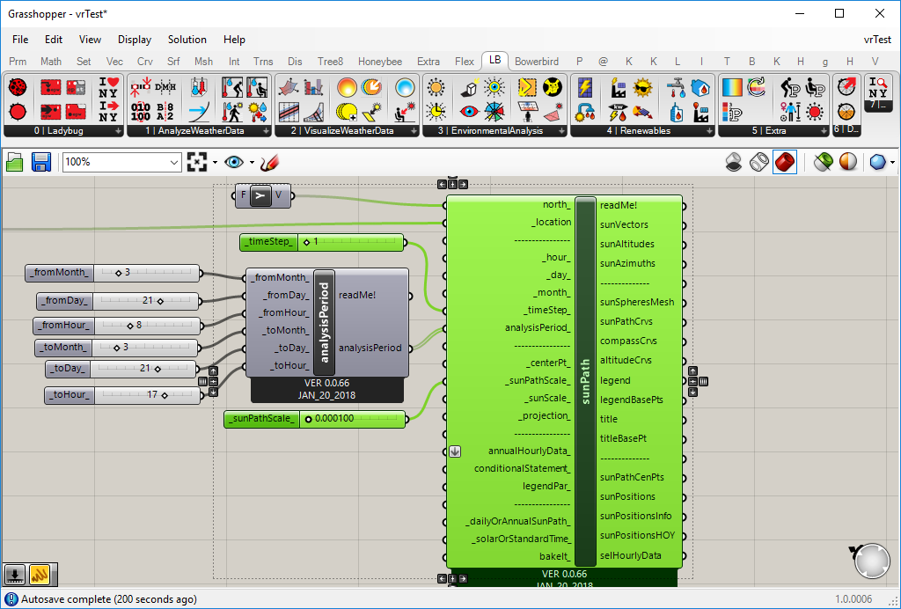Viewport: 901px width, 609px height.
Task: Expand the 2 | VisualizeWeatherData panel
Action: [414, 131]
